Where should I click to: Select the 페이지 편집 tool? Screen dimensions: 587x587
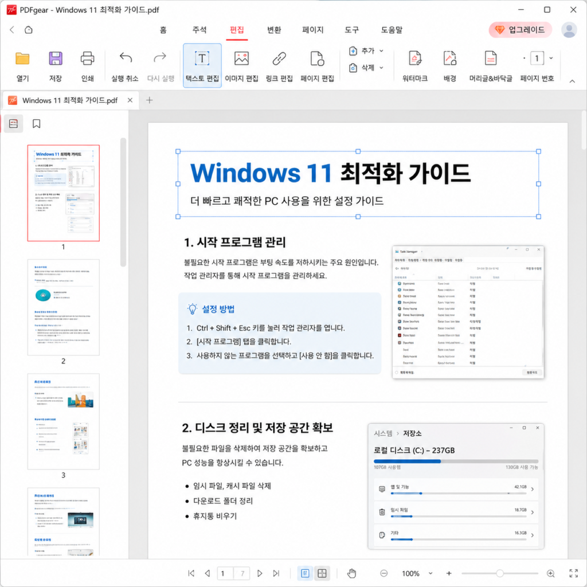317,66
